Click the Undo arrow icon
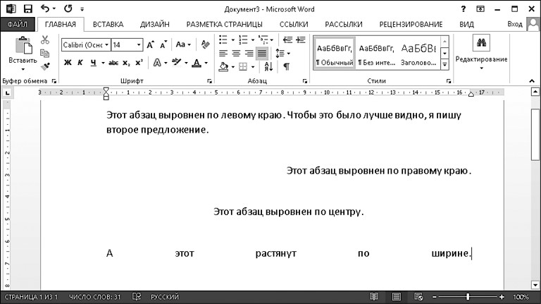Viewport: 541px width, 304px height. pyautogui.click(x=46, y=9)
